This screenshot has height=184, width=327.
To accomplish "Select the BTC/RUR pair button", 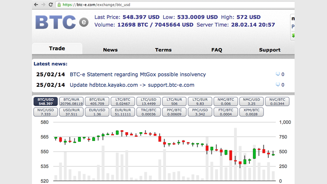I will click(71, 101).
